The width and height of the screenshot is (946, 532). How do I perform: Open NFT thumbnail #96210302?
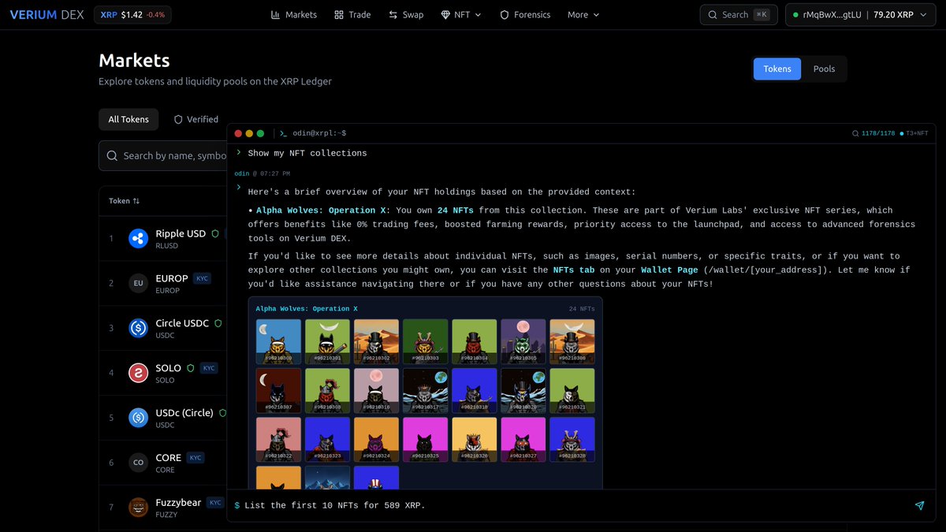pos(376,341)
